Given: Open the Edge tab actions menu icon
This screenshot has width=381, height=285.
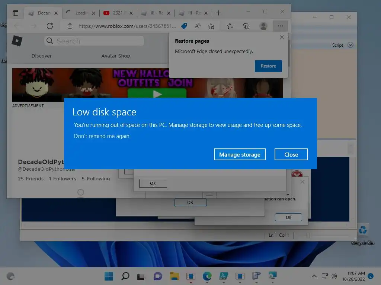Looking at the screenshot, I should click(x=16, y=13).
